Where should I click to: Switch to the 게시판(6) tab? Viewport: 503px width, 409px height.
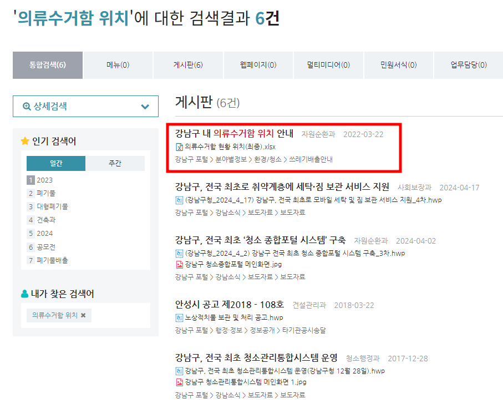tap(187, 64)
